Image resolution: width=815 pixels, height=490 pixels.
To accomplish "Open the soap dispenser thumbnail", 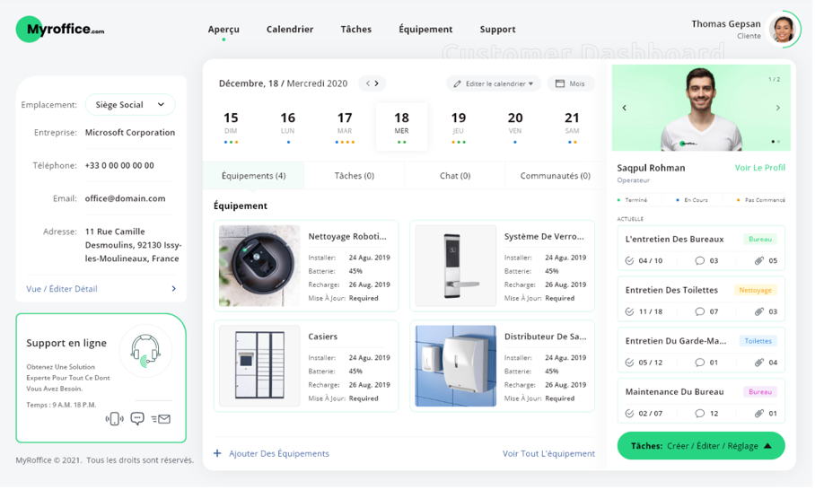I will [455, 367].
